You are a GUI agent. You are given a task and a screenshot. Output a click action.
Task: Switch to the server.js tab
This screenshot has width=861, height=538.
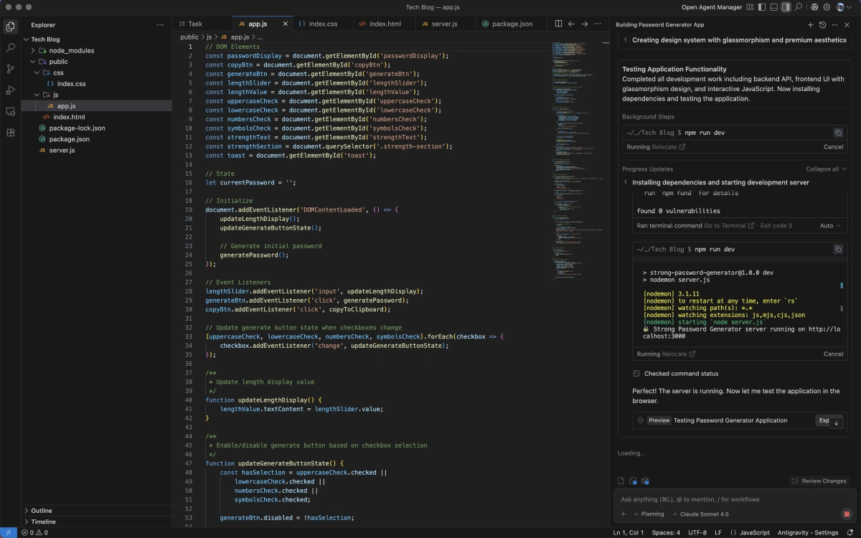tap(443, 24)
